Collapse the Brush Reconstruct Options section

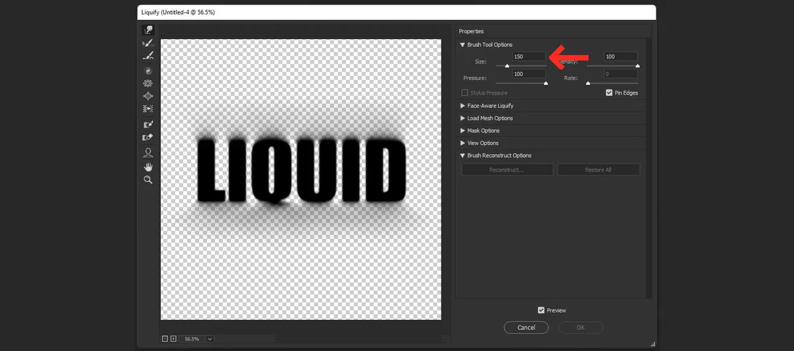tap(463, 156)
